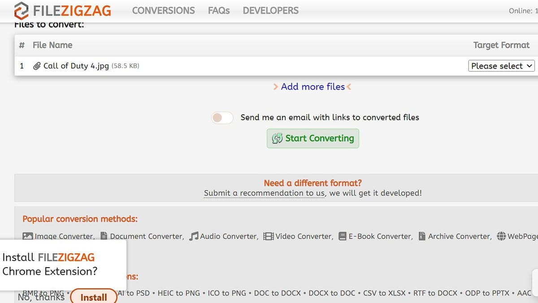Click the Start Converting button
Screen dimensions: 538x303
tap(313, 138)
